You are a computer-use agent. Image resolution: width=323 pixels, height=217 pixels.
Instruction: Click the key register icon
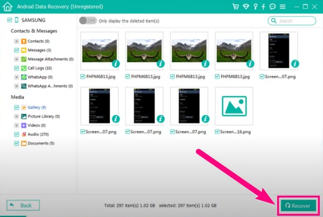(256, 6)
